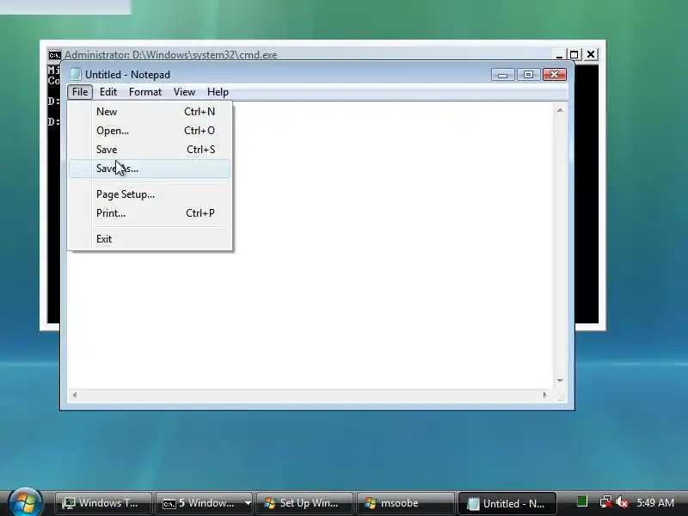Select Print... in the File menu
Image resolution: width=688 pixels, height=516 pixels.
[x=150, y=213]
